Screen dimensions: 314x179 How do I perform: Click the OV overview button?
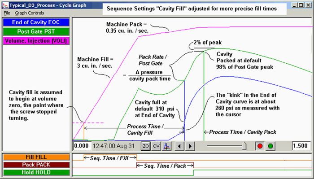(x=156, y=146)
